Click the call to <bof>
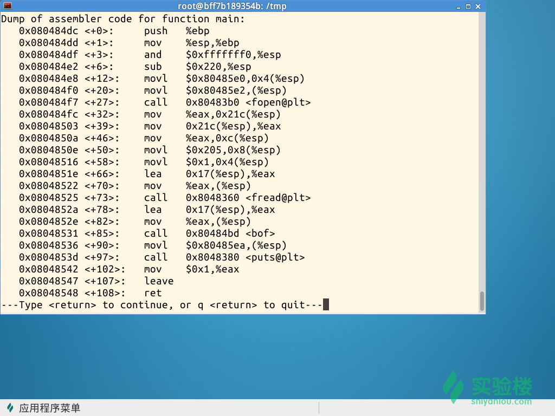Screen dimensions: 555x416 [146, 233]
